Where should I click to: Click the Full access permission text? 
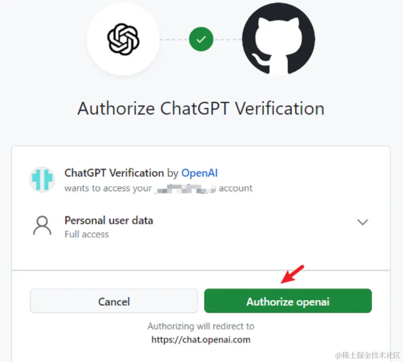[86, 234]
